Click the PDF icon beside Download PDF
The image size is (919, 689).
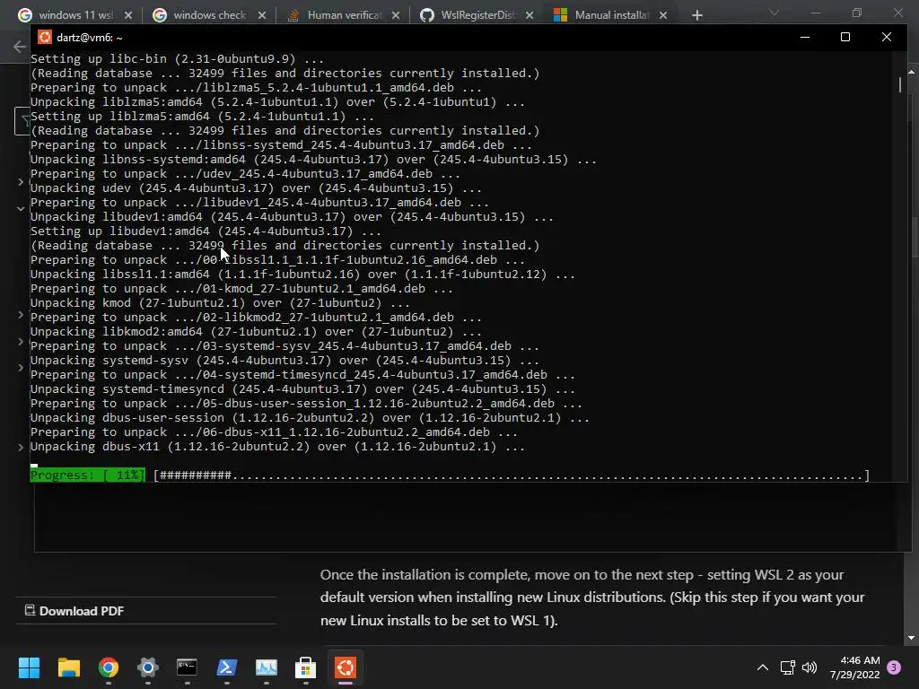click(30, 610)
